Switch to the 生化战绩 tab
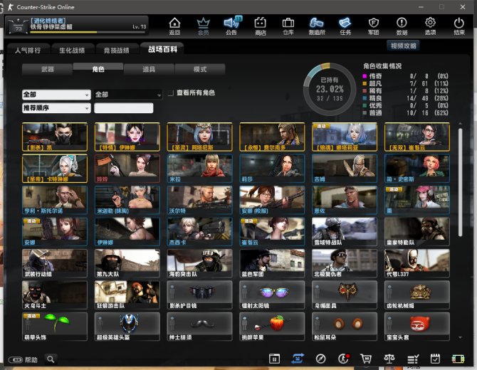The height and width of the screenshot is (370, 477). (72, 51)
